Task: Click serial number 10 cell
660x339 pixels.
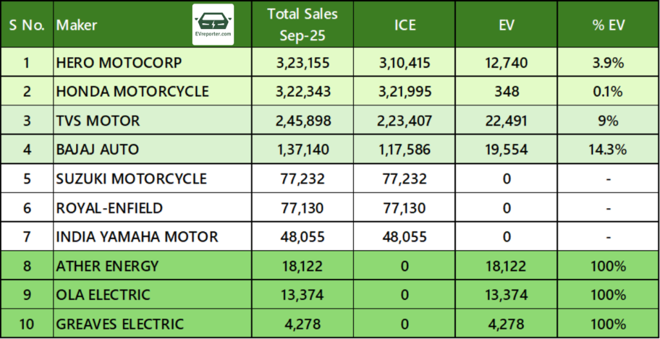Action: [26, 324]
